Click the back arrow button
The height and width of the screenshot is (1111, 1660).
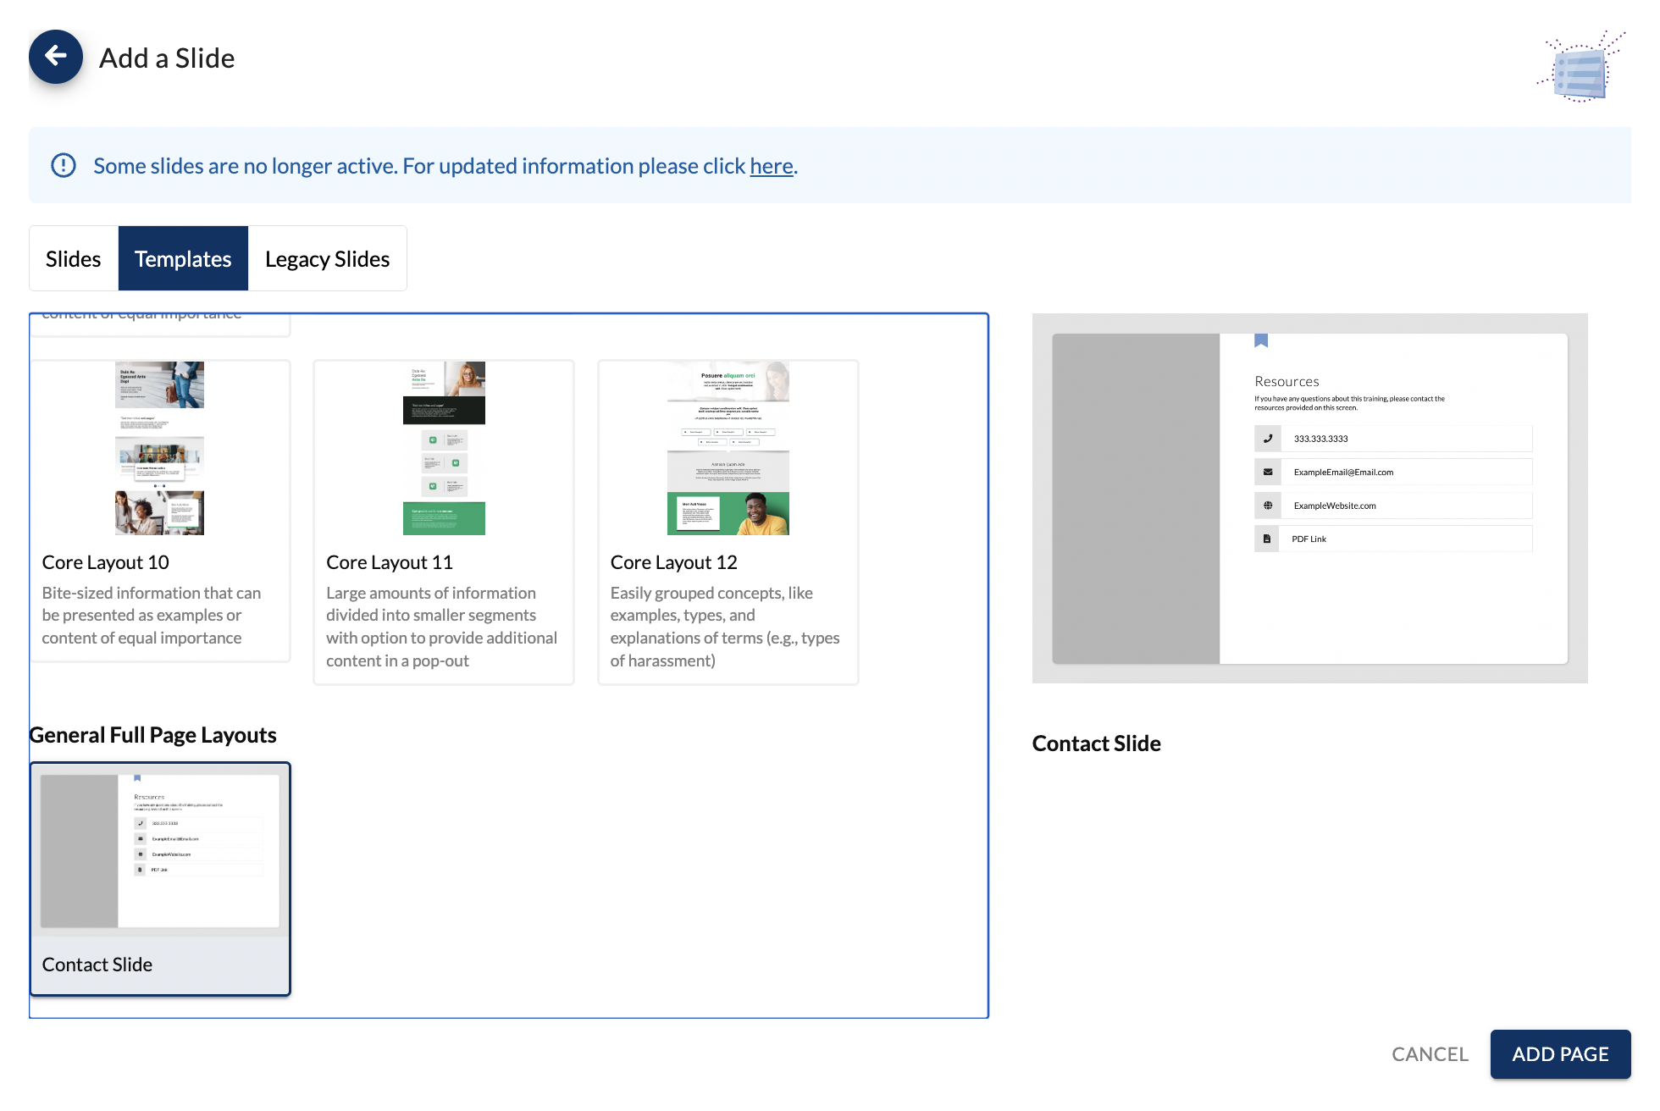click(56, 57)
